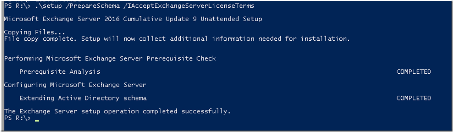This screenshot has height=132, width=453.
Task: Click the blinking cursor at the last prompt
Action: click(x=37, y=120)
